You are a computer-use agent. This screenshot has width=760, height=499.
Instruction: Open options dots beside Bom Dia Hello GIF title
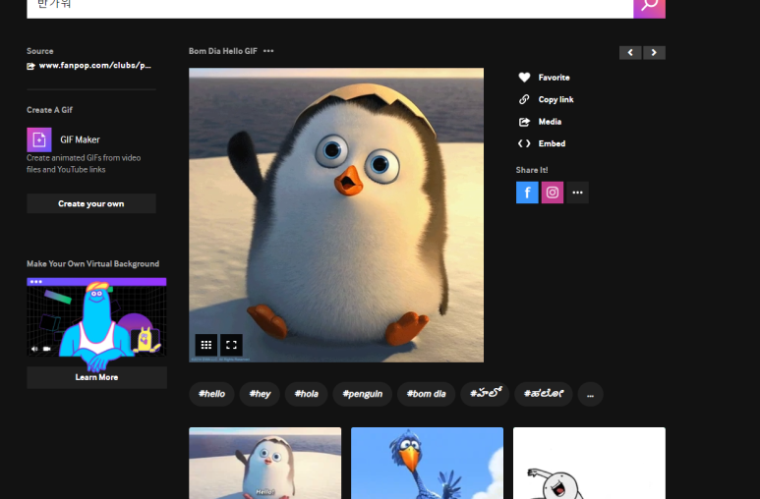(x=268, y=51)
